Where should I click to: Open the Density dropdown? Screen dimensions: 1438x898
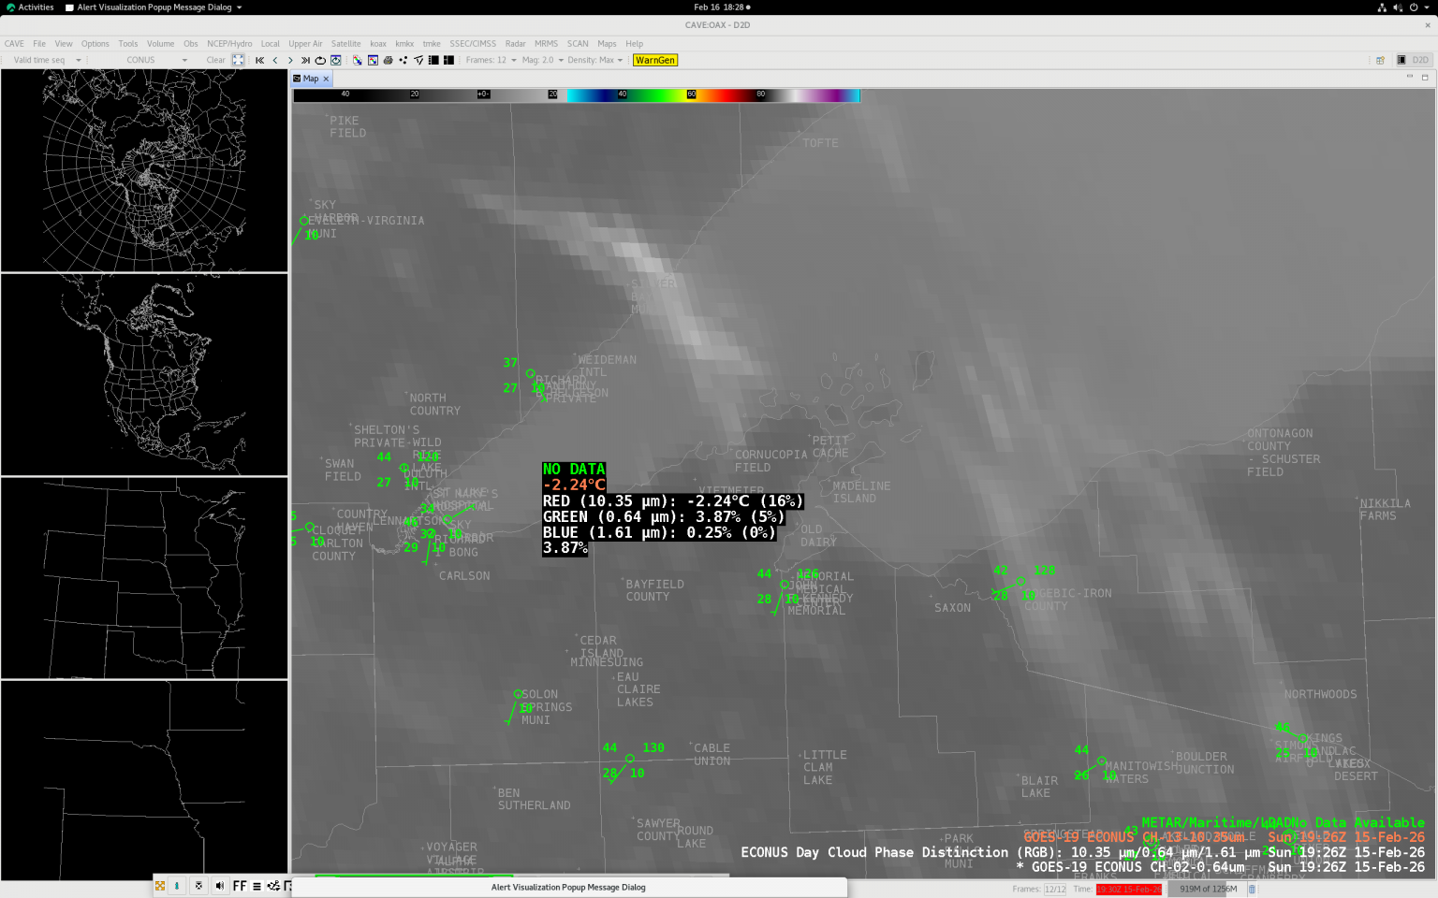[595, 60]
